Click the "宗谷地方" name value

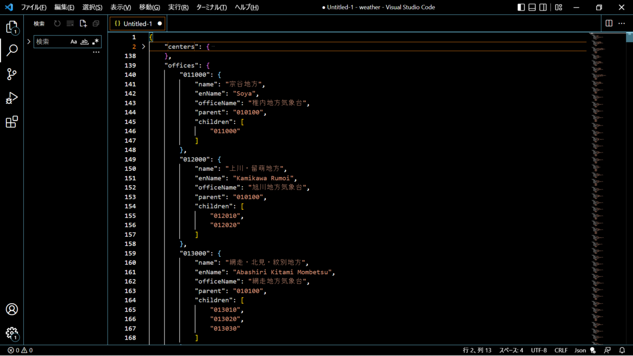244,84
